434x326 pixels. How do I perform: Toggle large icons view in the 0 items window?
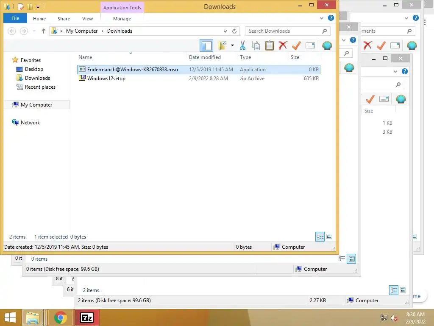[351, 259]
